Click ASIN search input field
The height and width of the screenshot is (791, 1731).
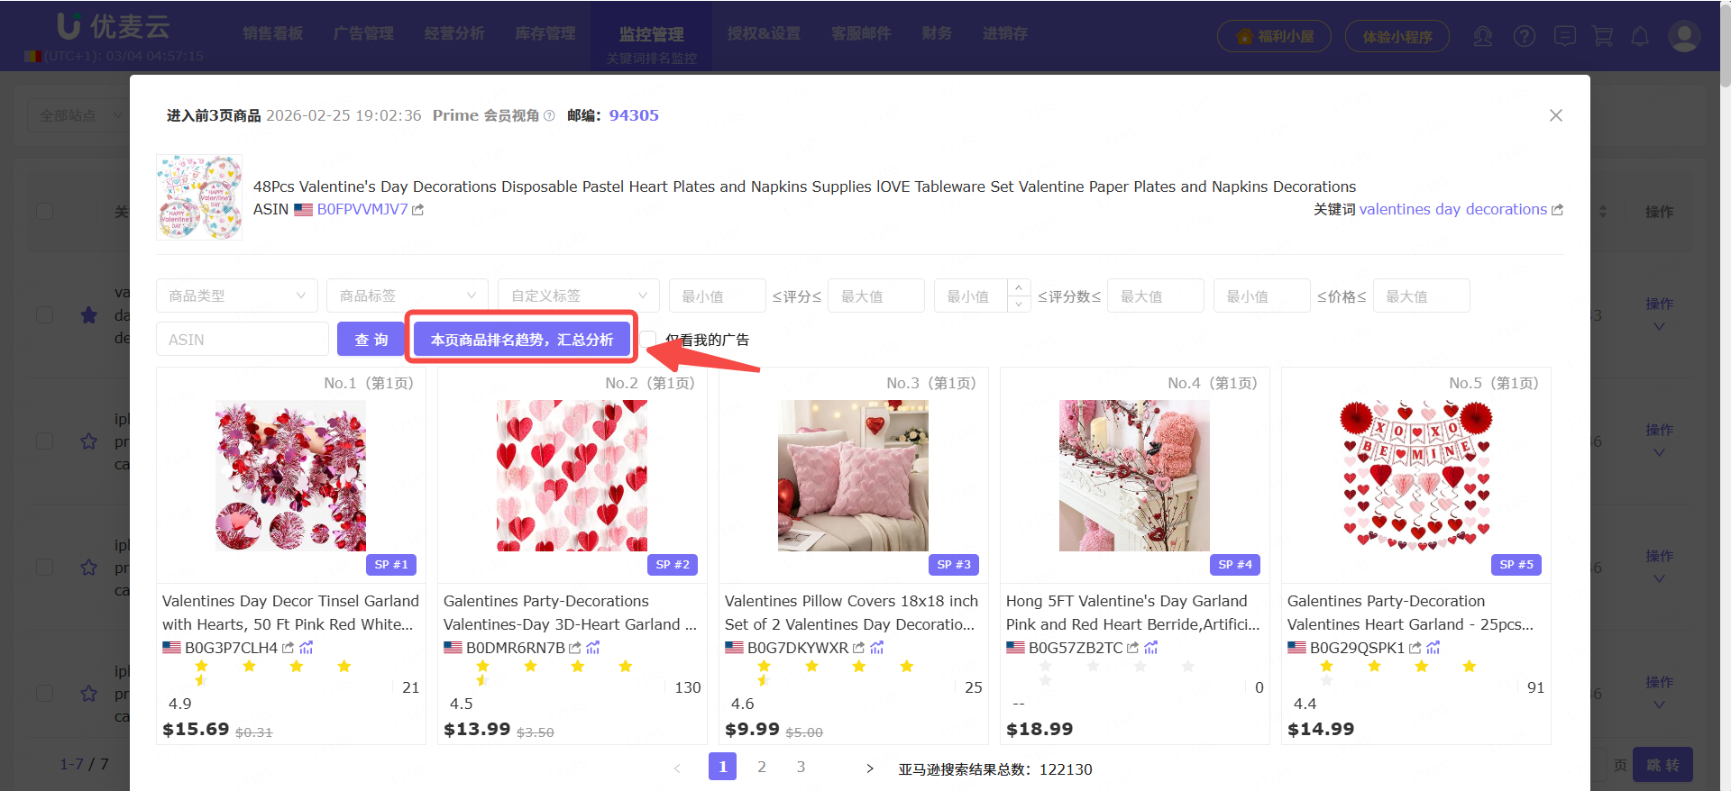[x=243, y=340]
